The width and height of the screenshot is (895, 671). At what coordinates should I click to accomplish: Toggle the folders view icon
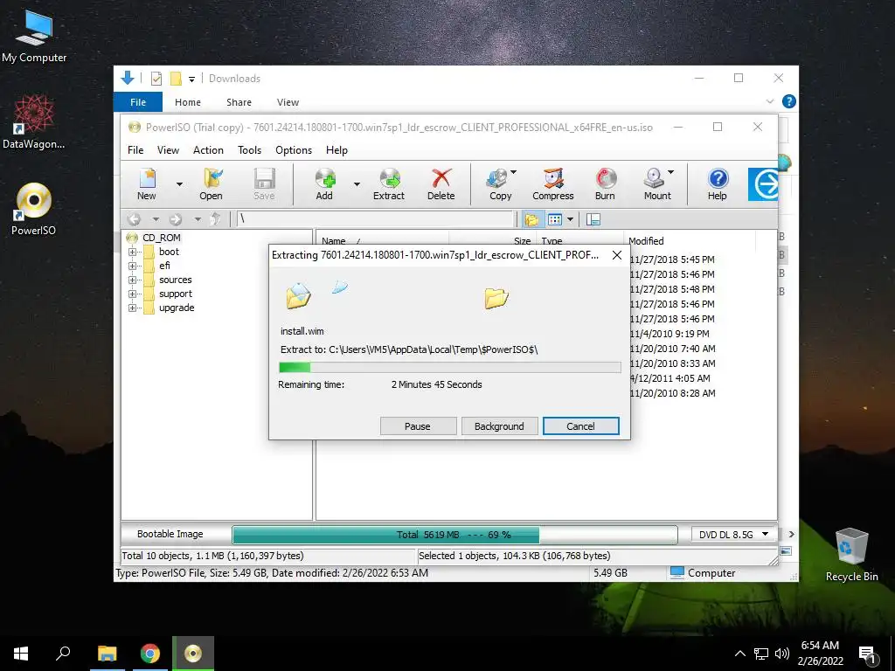(531, 219)
